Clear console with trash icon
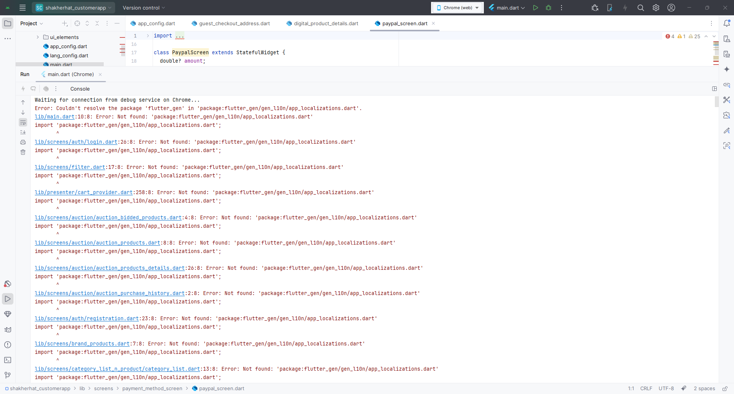The width and height of the screenshot is (734, 394). point(23,152)
